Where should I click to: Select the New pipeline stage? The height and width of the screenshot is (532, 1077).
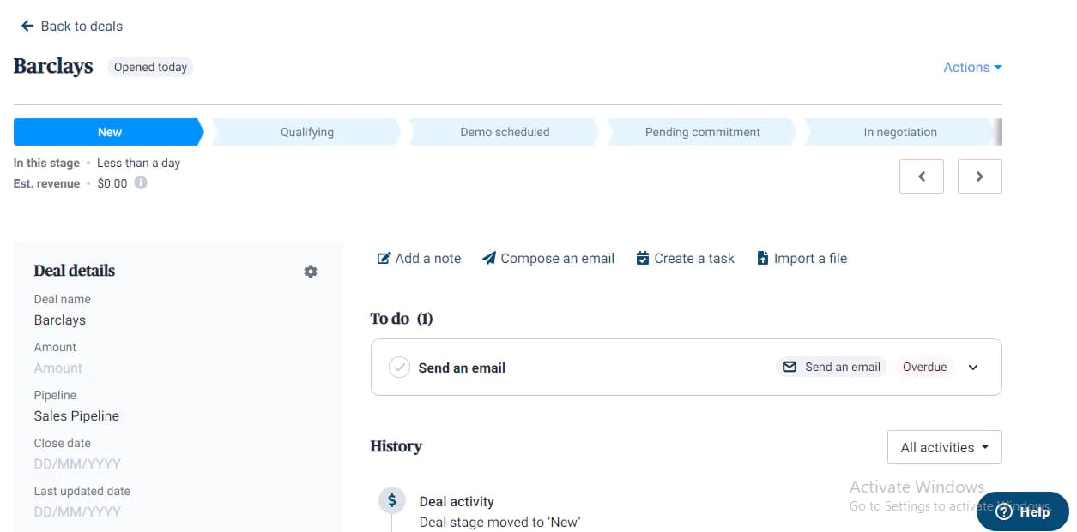pos(109,132)
